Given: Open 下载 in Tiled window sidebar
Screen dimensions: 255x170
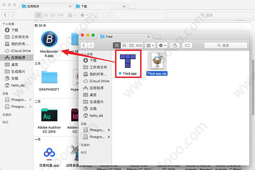Looking at the screenshot, I should pos(93,60).
